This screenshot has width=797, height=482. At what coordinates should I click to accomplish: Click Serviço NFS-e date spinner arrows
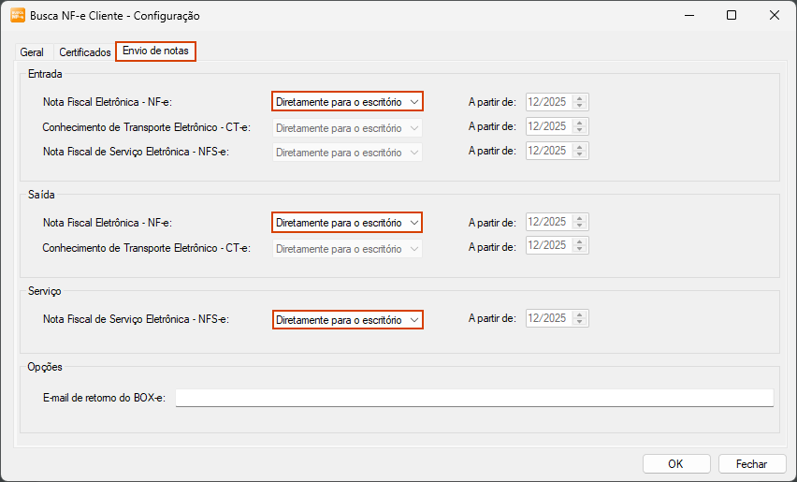(x=580, y=319)
